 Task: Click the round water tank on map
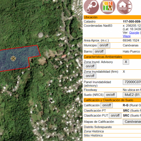tap(41, 35)
